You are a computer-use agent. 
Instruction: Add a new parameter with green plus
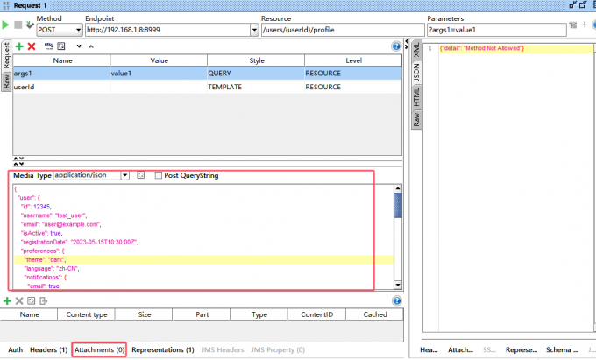(x=19, y=46)
